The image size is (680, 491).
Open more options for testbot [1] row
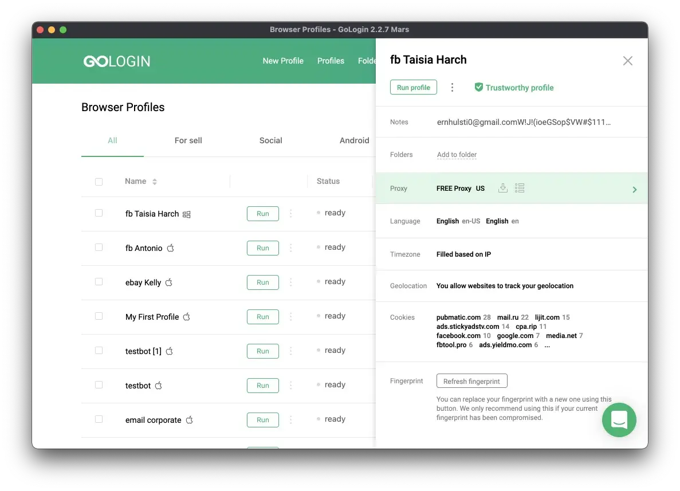click(x=290, y=351)
